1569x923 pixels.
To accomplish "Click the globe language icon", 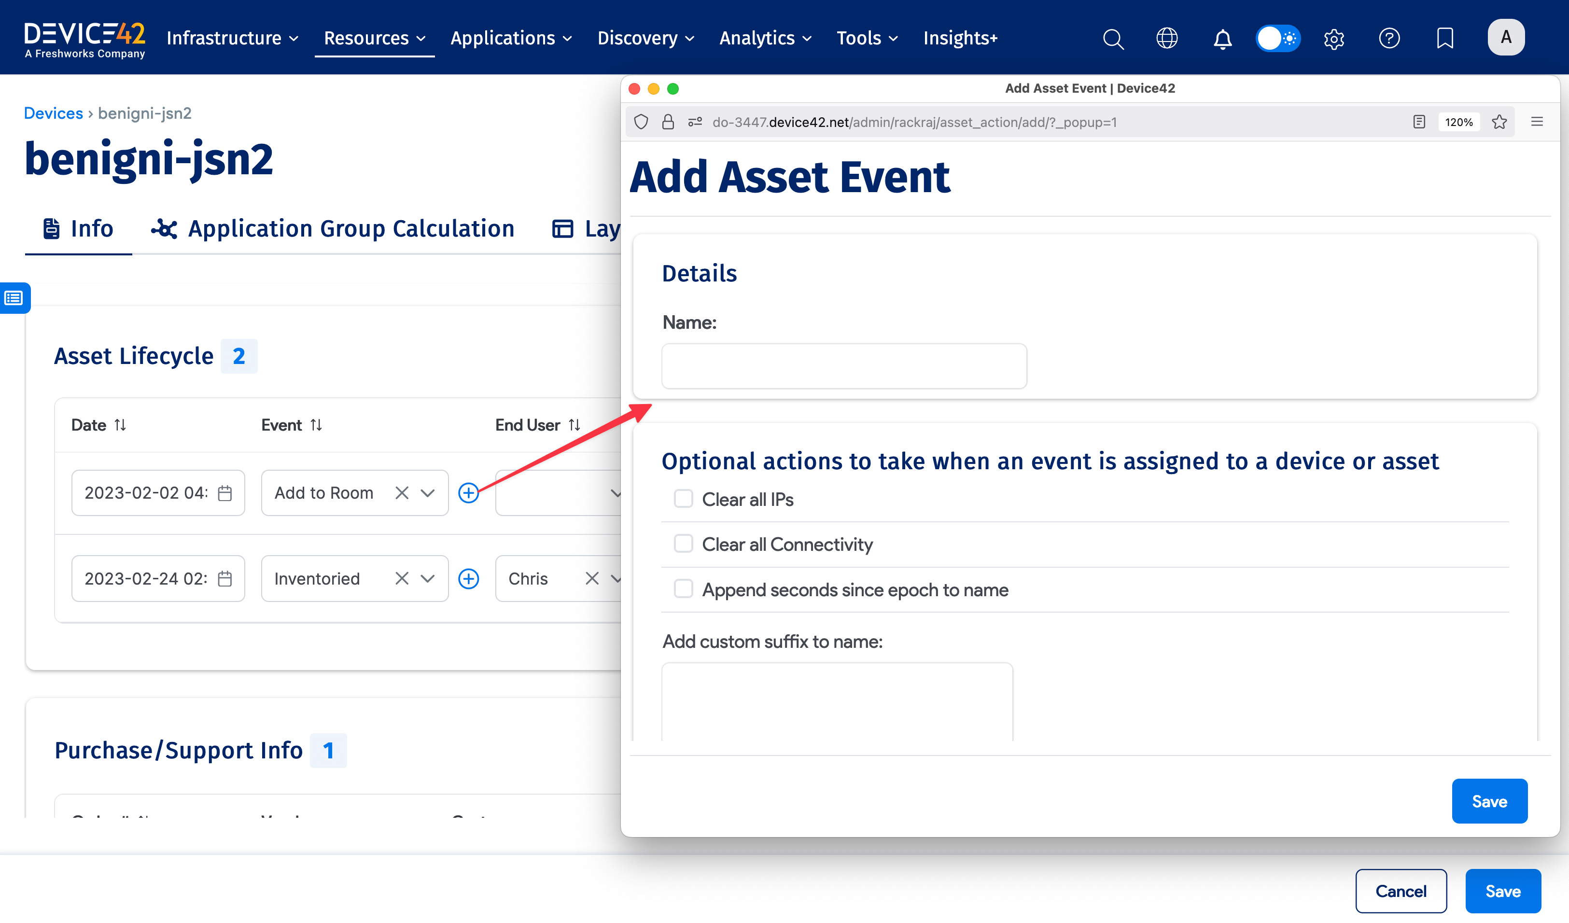I will click(1167, 39).
